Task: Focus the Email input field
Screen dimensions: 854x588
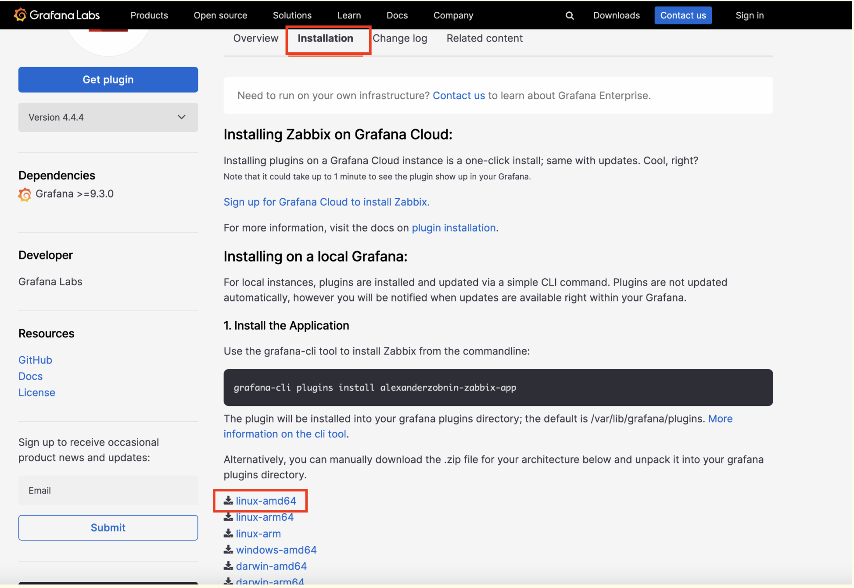Action: pos(108,490)
